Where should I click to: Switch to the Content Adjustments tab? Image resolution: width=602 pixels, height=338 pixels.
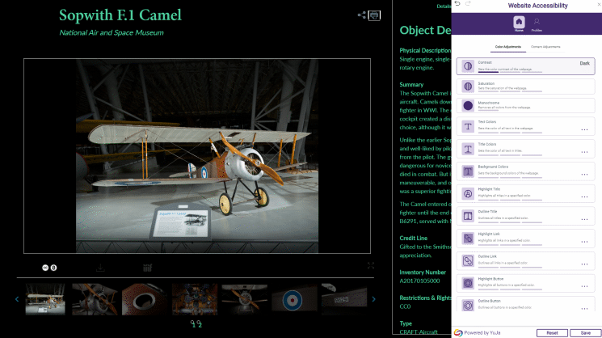point(545,47)
